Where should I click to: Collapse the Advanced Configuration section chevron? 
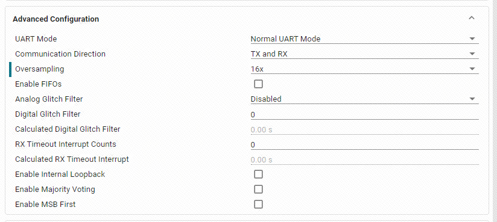[x=472, y=18]
